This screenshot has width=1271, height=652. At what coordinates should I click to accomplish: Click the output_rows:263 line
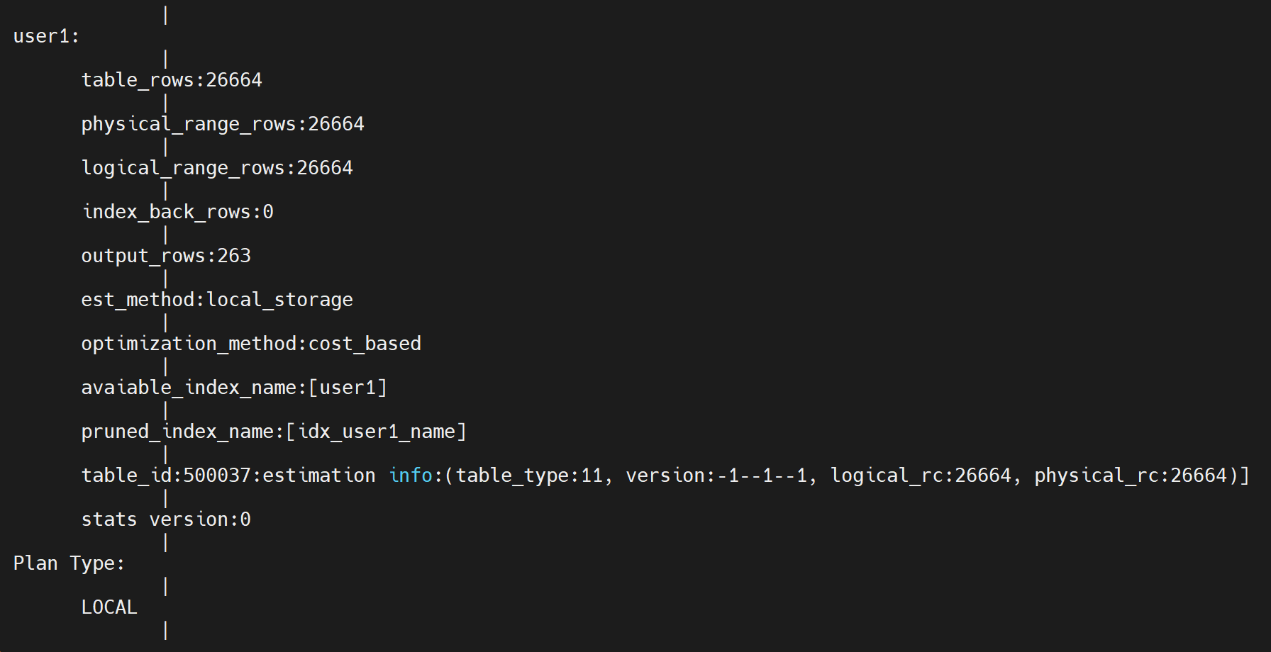[x=166, y=256]
